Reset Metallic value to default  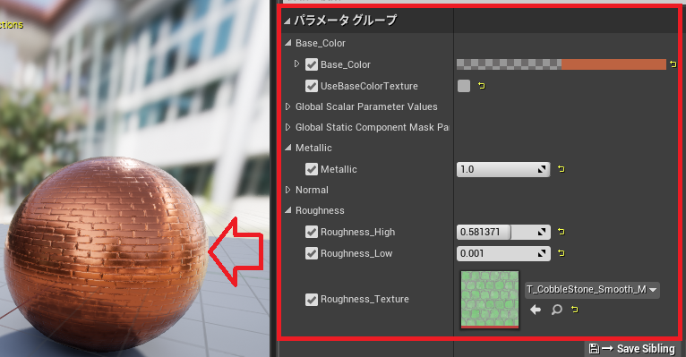(x=562, y=169)
